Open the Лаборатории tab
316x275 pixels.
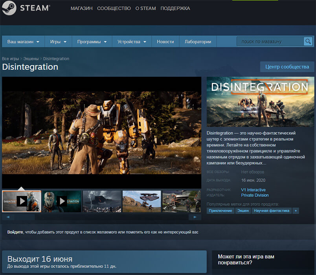(x=198, y=42)
